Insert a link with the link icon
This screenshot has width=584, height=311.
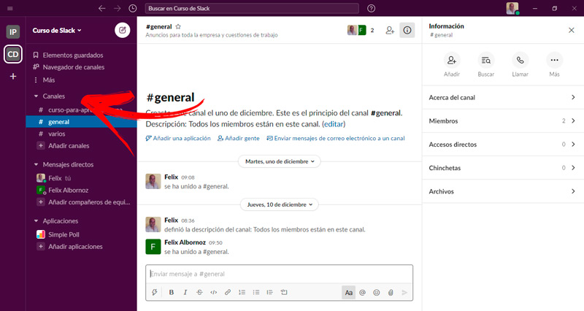tap(228, 292)
